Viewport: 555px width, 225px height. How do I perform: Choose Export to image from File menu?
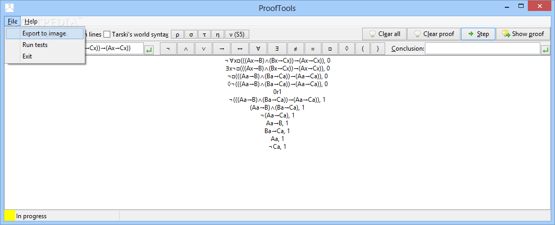[x=45, y=33]
